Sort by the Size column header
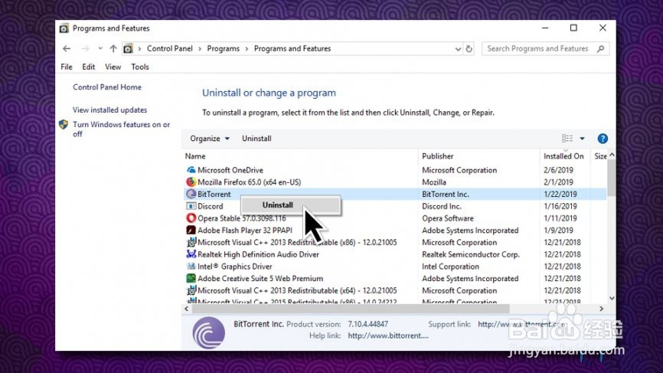 click(x=600, y=156)
